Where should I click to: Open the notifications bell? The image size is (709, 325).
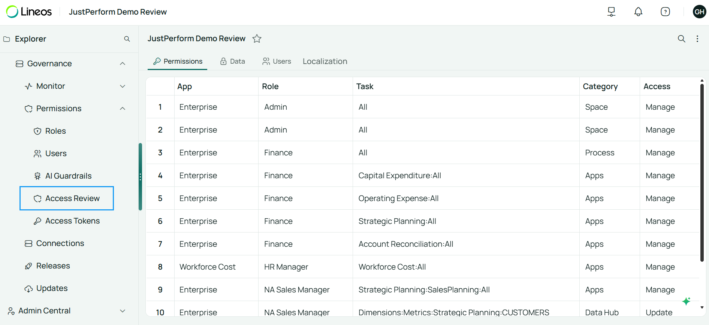[x=638, y=12]
